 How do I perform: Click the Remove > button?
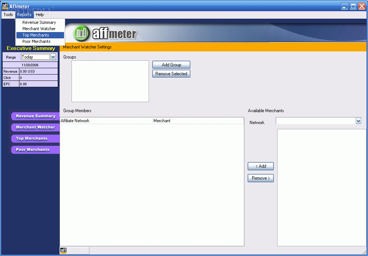click(261, 178)
